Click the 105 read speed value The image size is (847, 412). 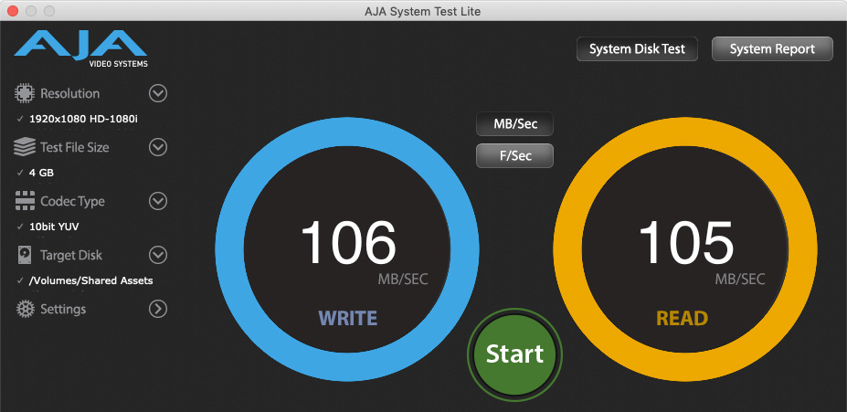click(686, 242)
